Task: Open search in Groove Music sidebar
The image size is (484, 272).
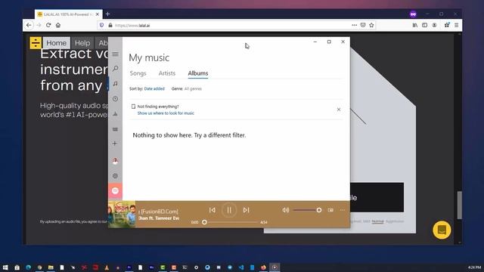Action: coord(115,69)
